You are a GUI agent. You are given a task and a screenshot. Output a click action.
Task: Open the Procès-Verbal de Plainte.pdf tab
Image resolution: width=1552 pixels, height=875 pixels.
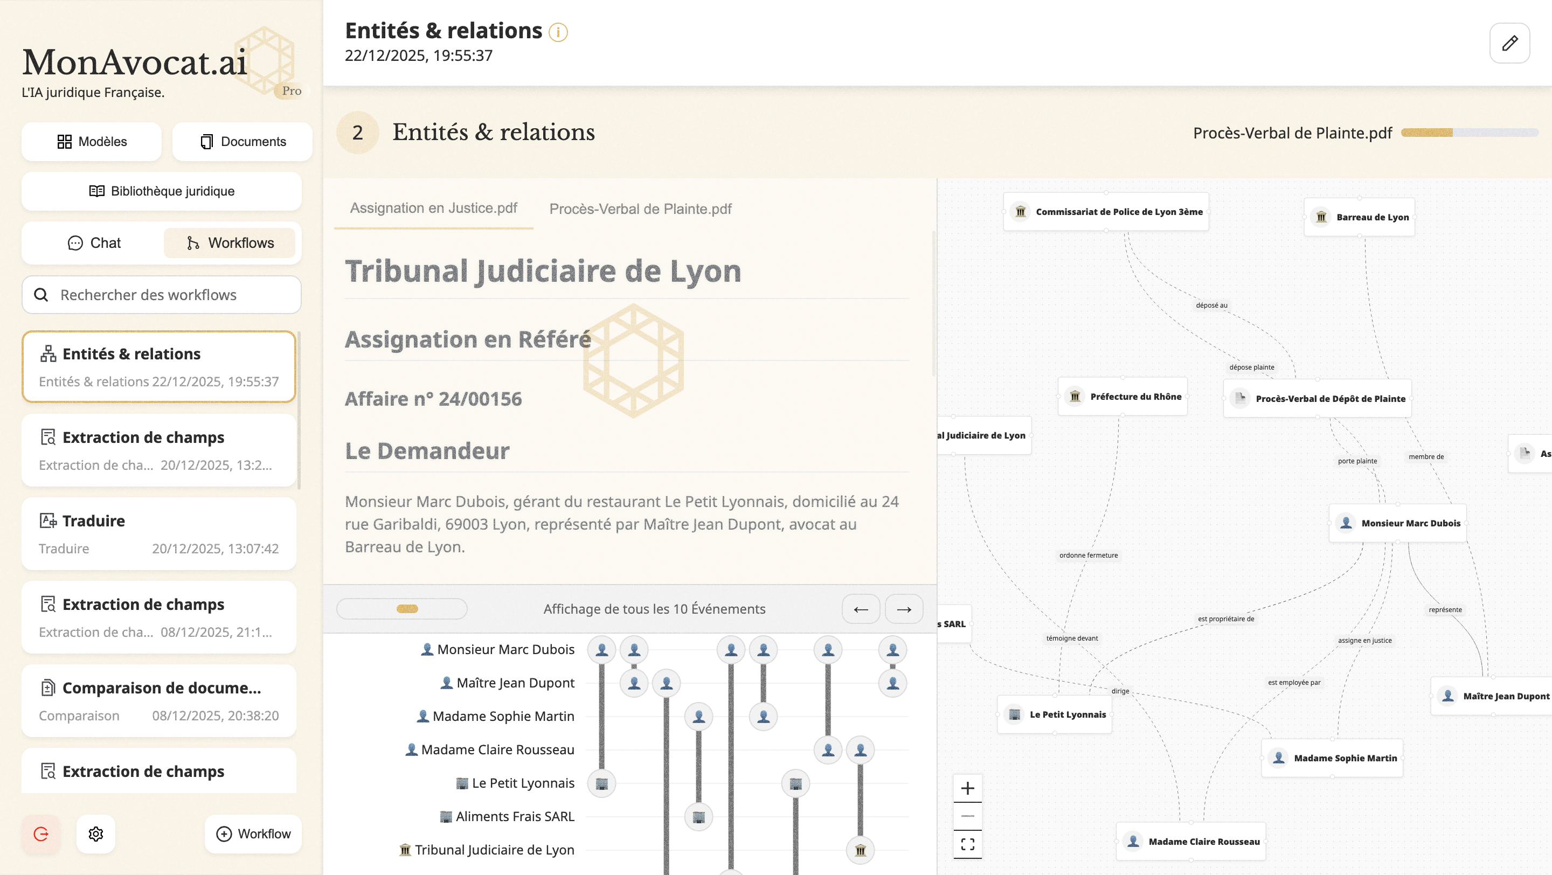[x=640, y=209]
